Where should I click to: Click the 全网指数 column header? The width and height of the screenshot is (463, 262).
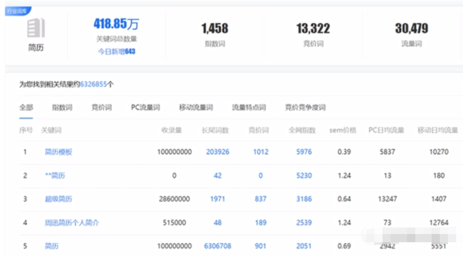coord(302,130)
